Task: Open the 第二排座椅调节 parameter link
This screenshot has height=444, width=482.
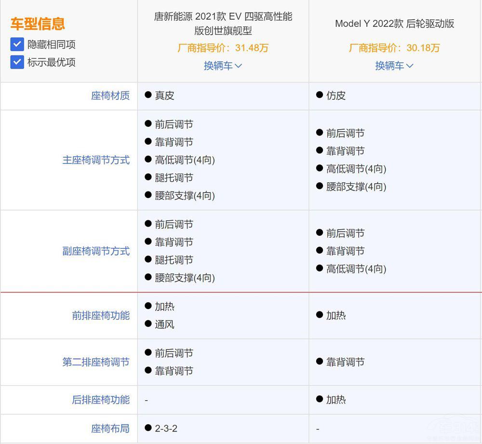Action: [x=96, y=362]
